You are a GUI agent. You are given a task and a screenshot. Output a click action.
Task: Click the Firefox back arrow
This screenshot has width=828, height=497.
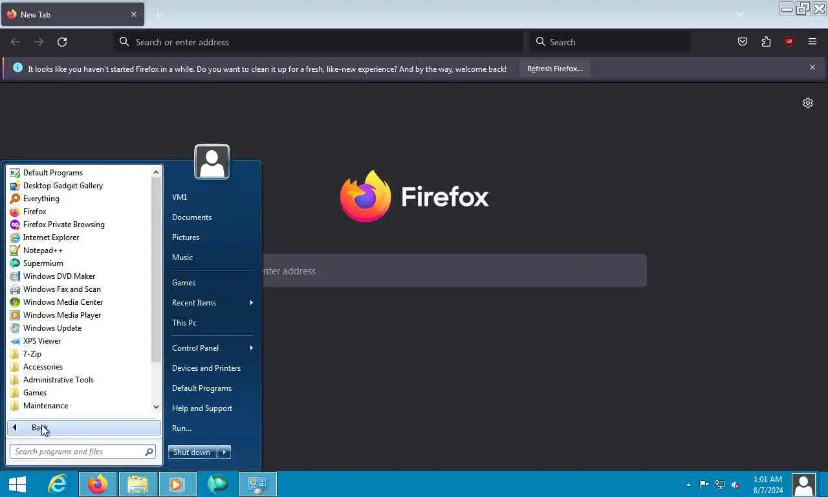tap(16, 42)
